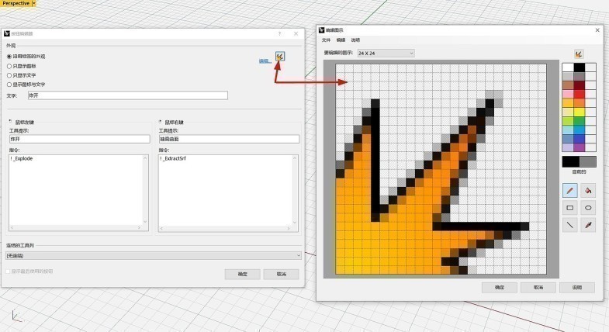This screenshot has height=332, width=609.
Task: Open the Perspective viewport dropdown arrow
Action: [34, 4]
